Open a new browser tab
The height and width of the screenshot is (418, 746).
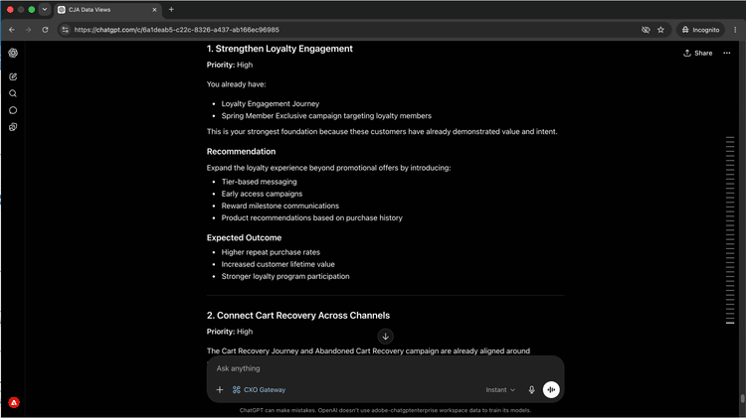coord(171,10)
